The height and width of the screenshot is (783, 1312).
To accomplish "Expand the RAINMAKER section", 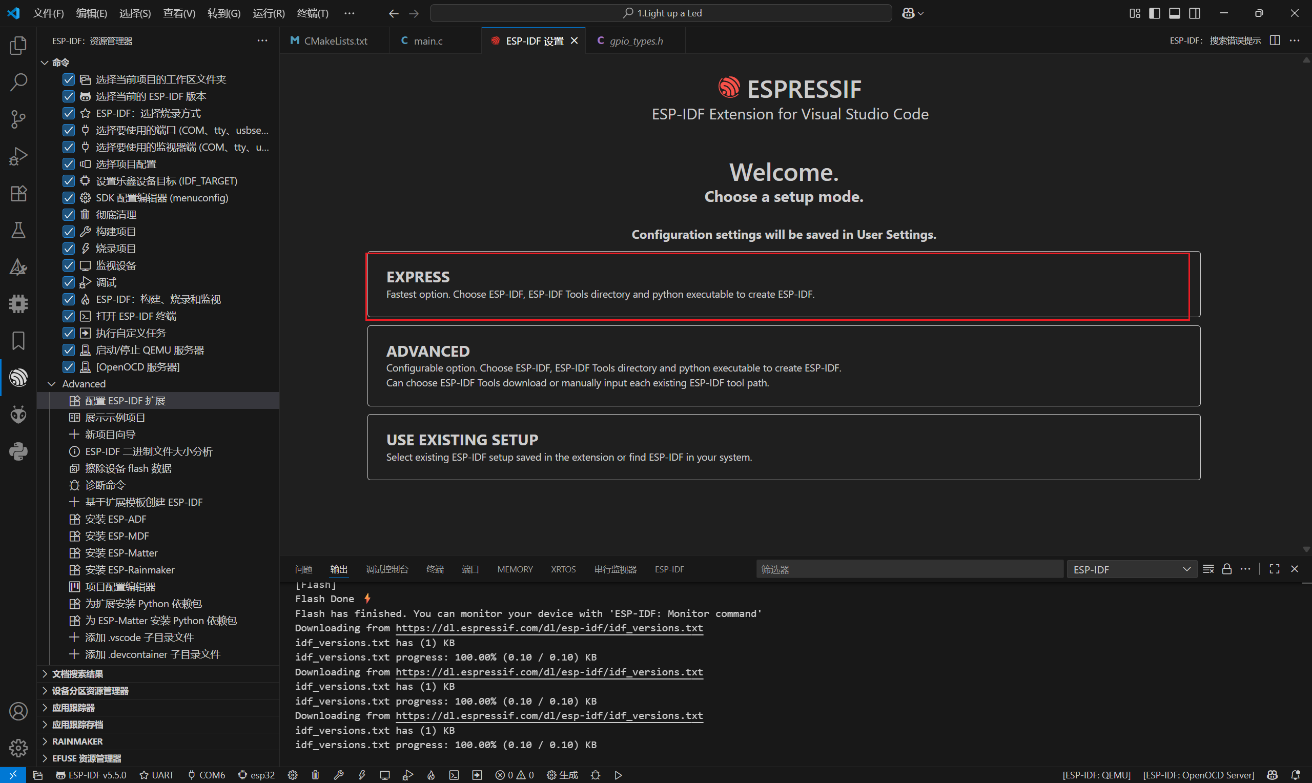I will pyautogui.click(x=45, y=741).
